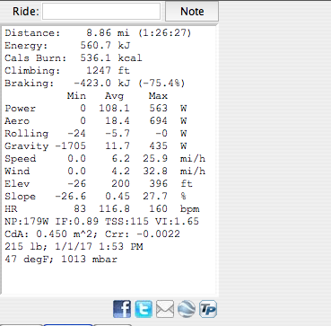Click the NP IF TSS VI line
The height and width of the screenshot is (326, 331).
tap(101, 222)
